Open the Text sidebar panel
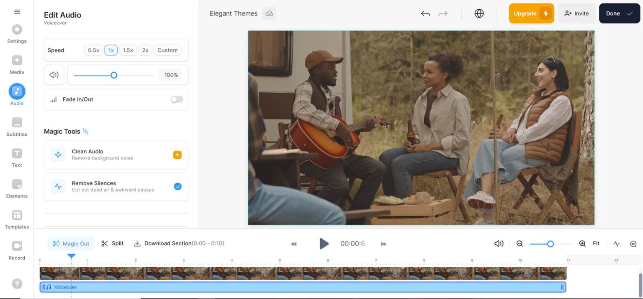 (17, 158)
